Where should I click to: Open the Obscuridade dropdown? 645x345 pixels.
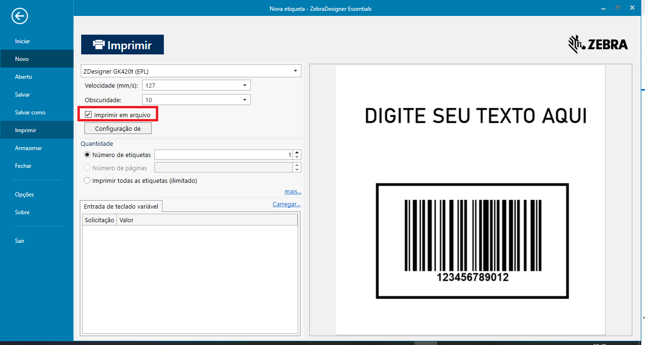(x=244, y=99)
